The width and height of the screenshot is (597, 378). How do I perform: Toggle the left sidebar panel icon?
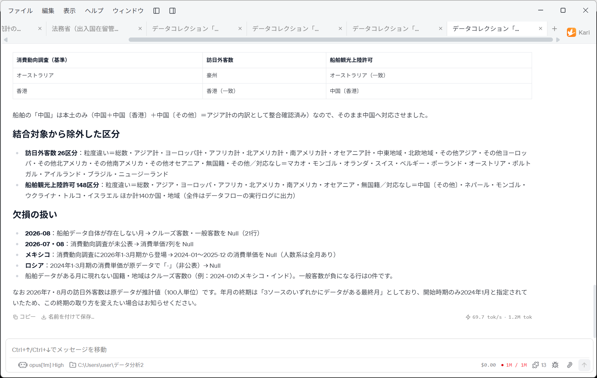156,11
